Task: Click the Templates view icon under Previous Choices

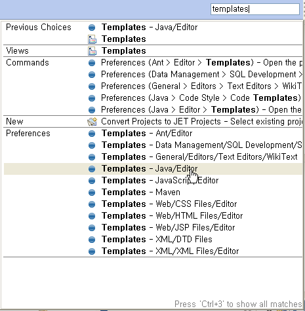Action: pos(92,39)
